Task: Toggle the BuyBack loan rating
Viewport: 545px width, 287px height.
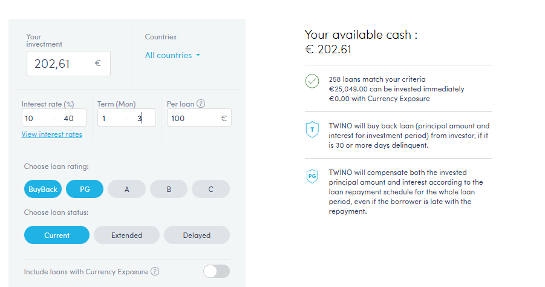Action: click(x=43, y=190)
